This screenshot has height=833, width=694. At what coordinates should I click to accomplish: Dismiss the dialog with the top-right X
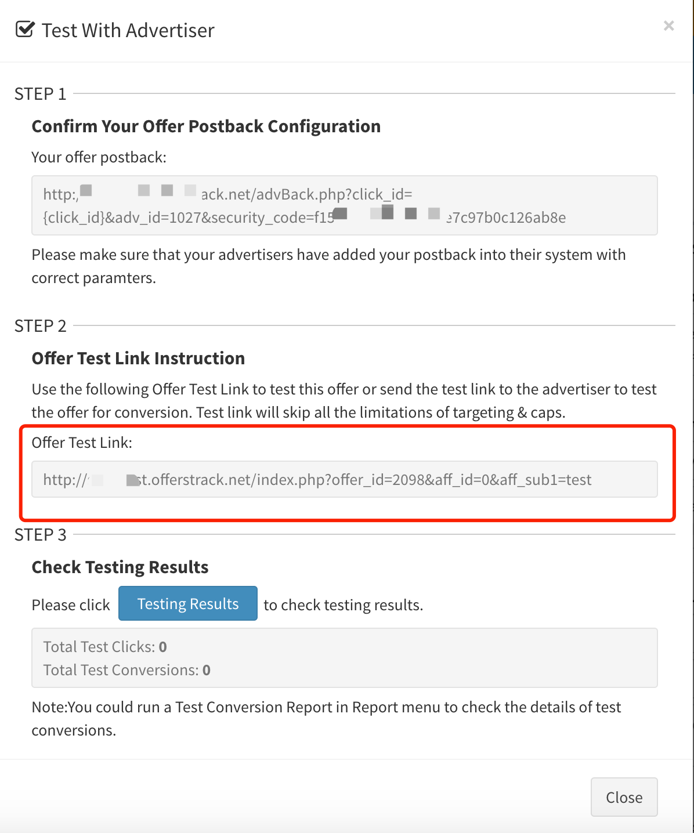click(x=668, y=26)
